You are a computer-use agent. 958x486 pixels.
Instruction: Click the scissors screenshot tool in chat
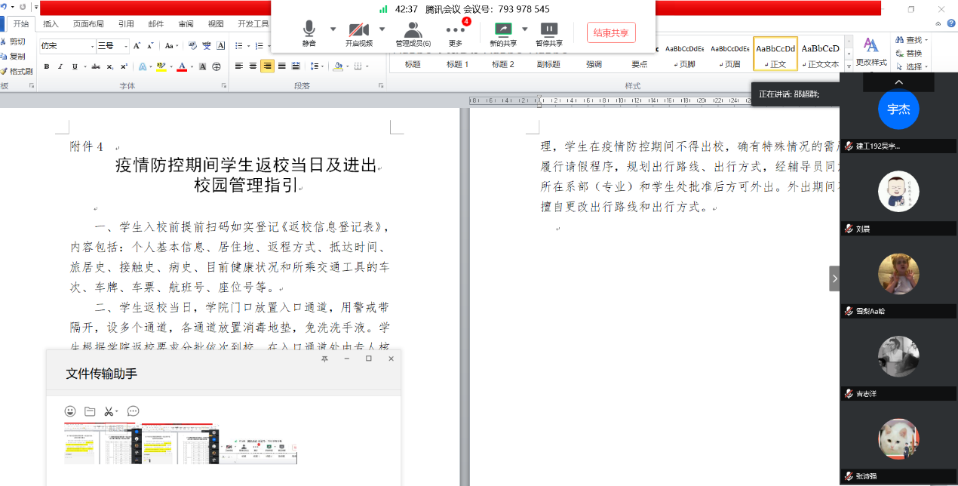[x=109, y=411]
